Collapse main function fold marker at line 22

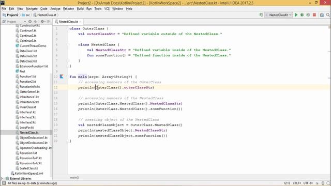(x=68, y=141)
